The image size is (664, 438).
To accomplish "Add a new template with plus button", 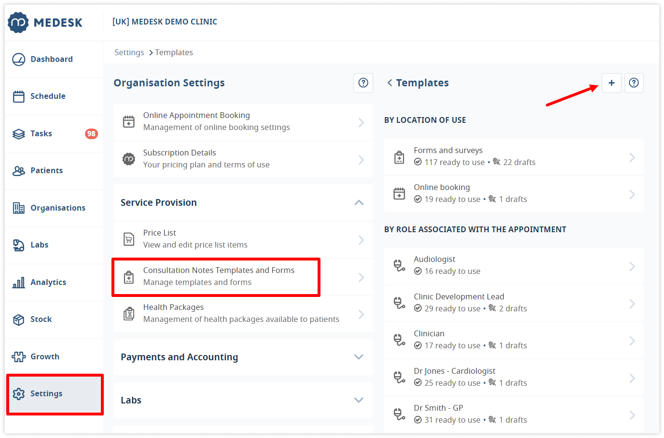I will 612,83.
